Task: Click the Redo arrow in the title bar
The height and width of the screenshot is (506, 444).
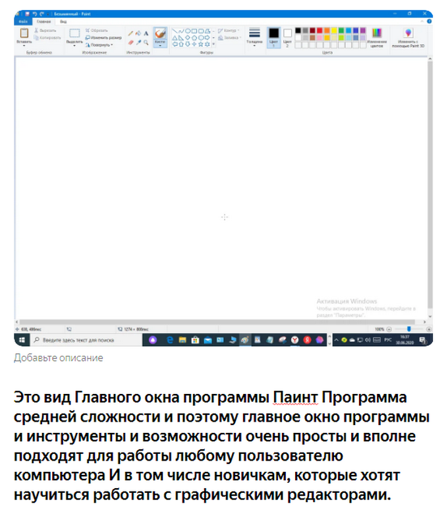Action: pos(42,14)
